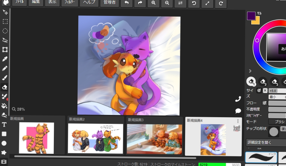Screen dimensions: 286x166
Task: Click the 管理者 button
Action: click(x=109, y=3)
